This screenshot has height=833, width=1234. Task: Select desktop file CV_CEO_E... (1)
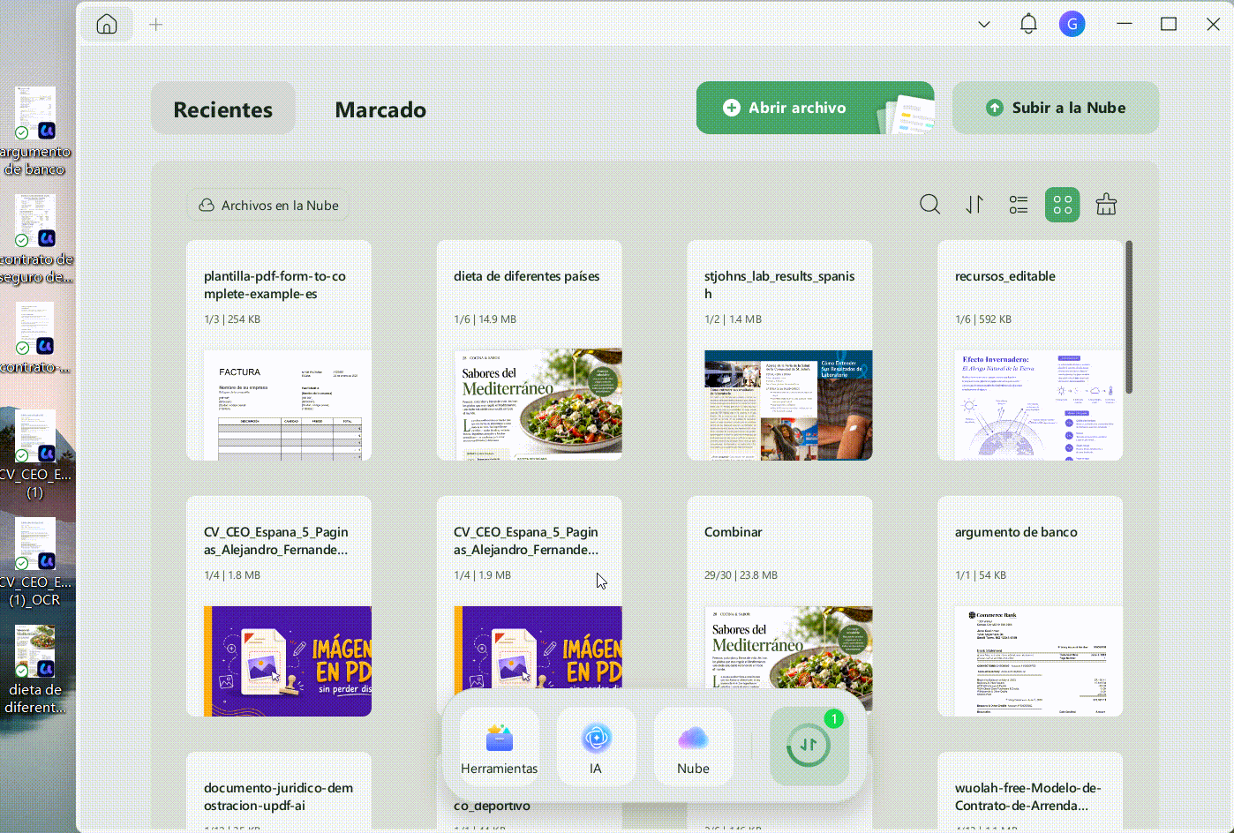point(35,454)
